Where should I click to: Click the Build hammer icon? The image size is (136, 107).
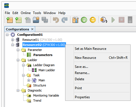tap(76, 20)
